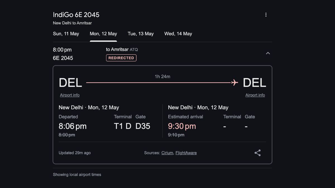The width and height of the screenshot is (335, 188).
Task: Click the airplane icon on route line
Action: point(234,82)
